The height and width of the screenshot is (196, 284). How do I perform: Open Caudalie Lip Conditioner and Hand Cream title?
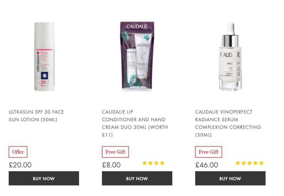click(x=135, y=123)
